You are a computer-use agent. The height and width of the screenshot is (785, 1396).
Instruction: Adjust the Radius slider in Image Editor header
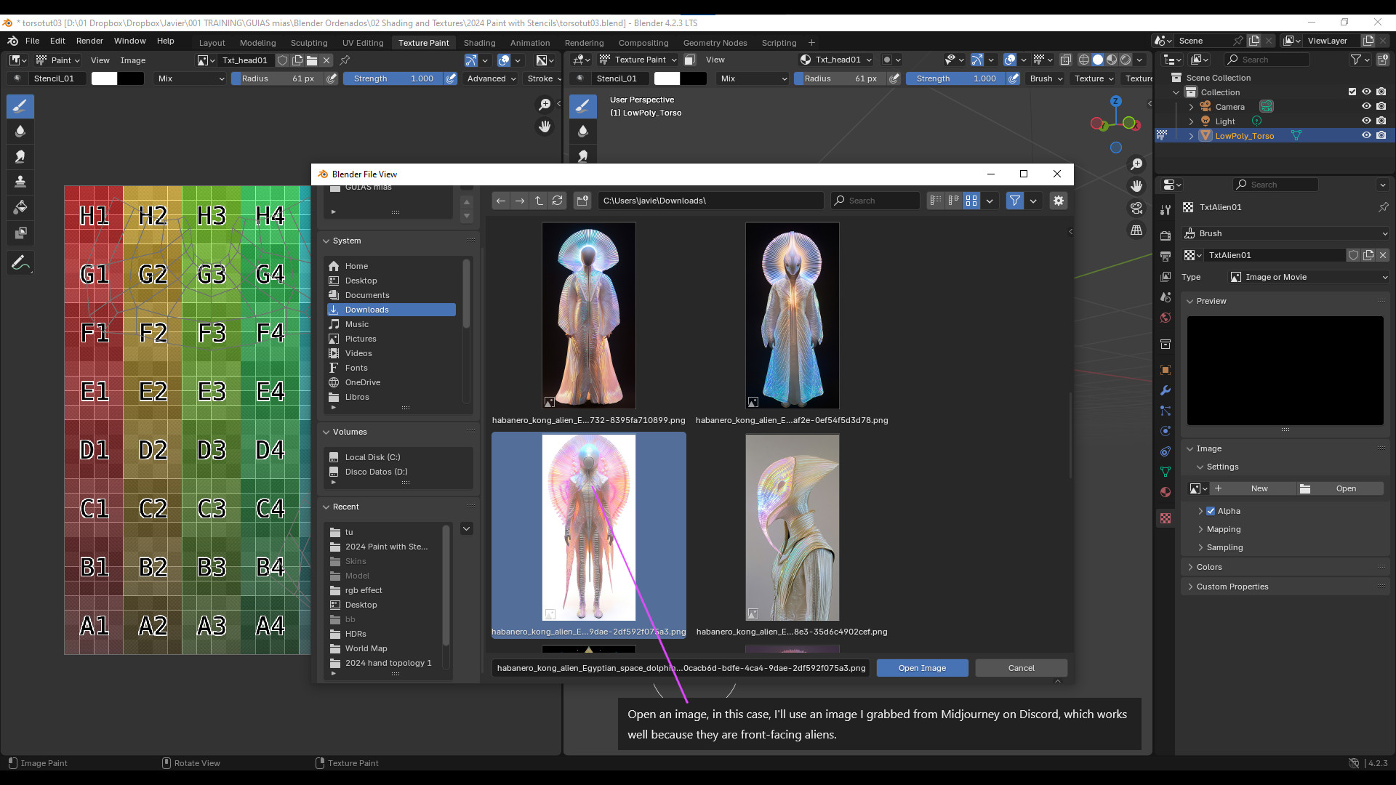point(278,78)
